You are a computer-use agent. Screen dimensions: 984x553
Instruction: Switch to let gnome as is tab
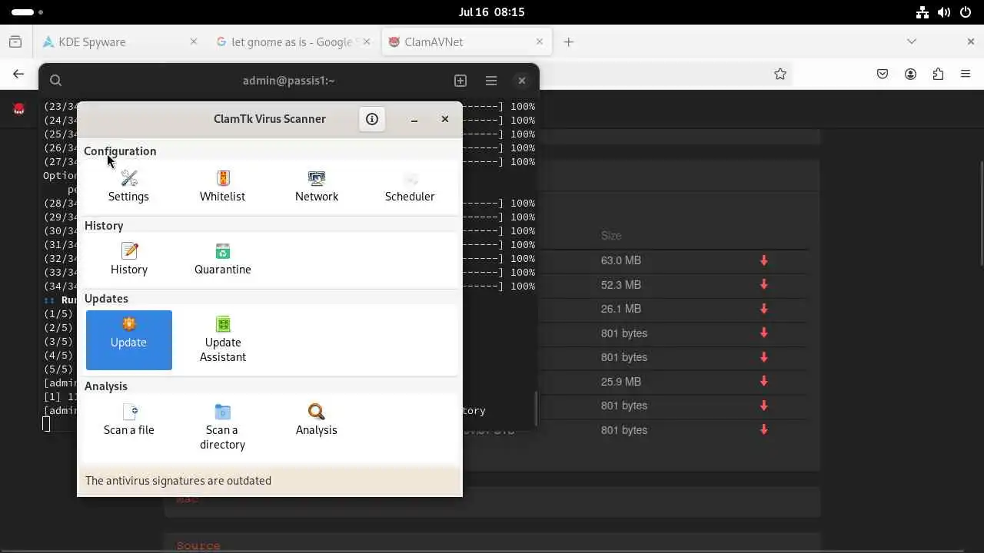291,42
